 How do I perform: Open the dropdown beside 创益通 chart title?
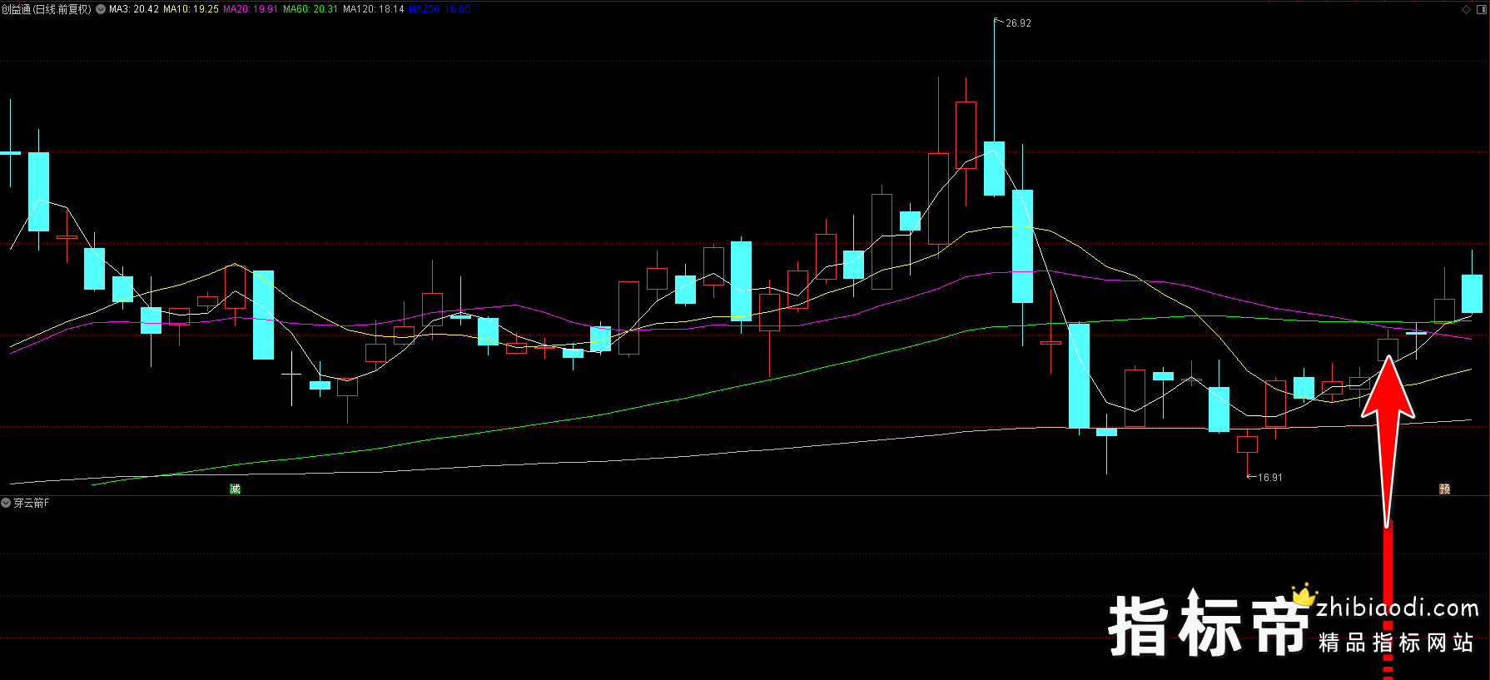tap(101, 9)
